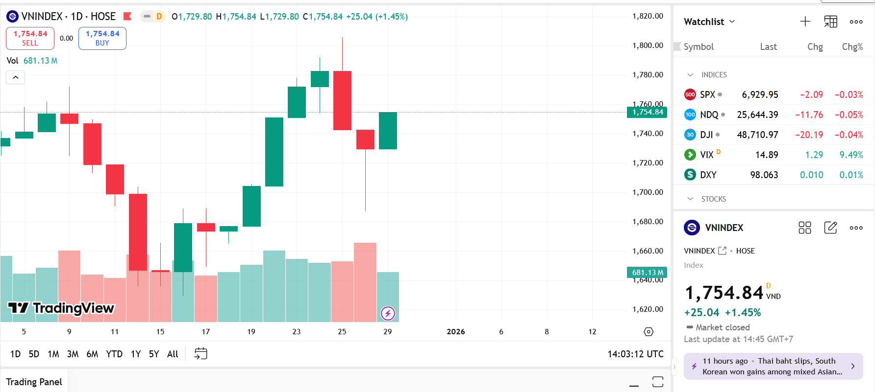The height and width of the screenshot is (392, 875).
Task: Add a symbol to the Watchlist
Action: click(x=805, y=21)
